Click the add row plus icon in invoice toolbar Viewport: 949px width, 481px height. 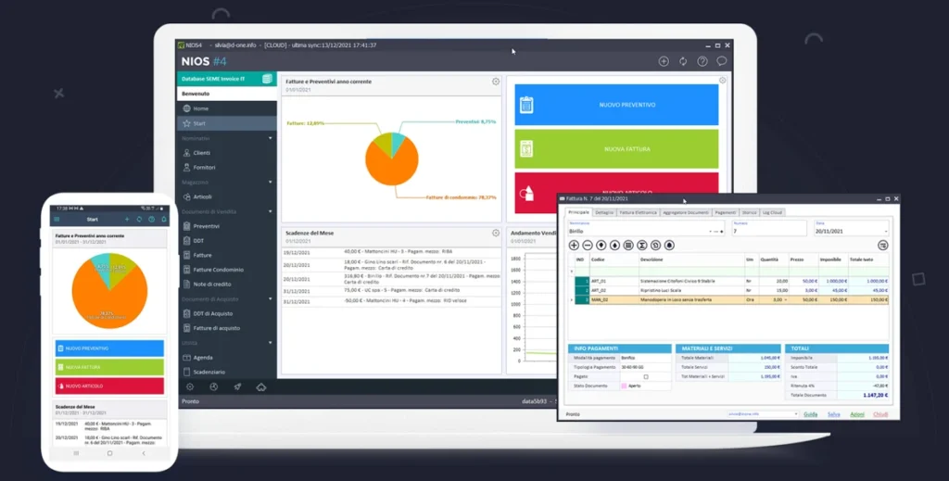click(574, 245)
